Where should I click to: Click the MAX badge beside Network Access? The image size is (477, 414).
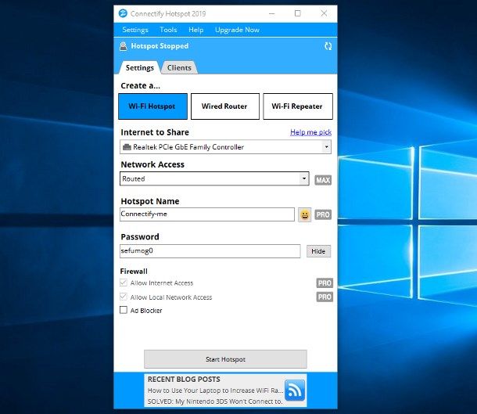(323, 180)
